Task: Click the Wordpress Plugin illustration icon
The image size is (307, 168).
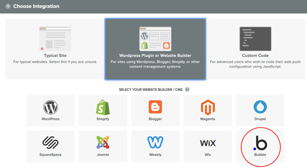Action: tap(155, 39)
